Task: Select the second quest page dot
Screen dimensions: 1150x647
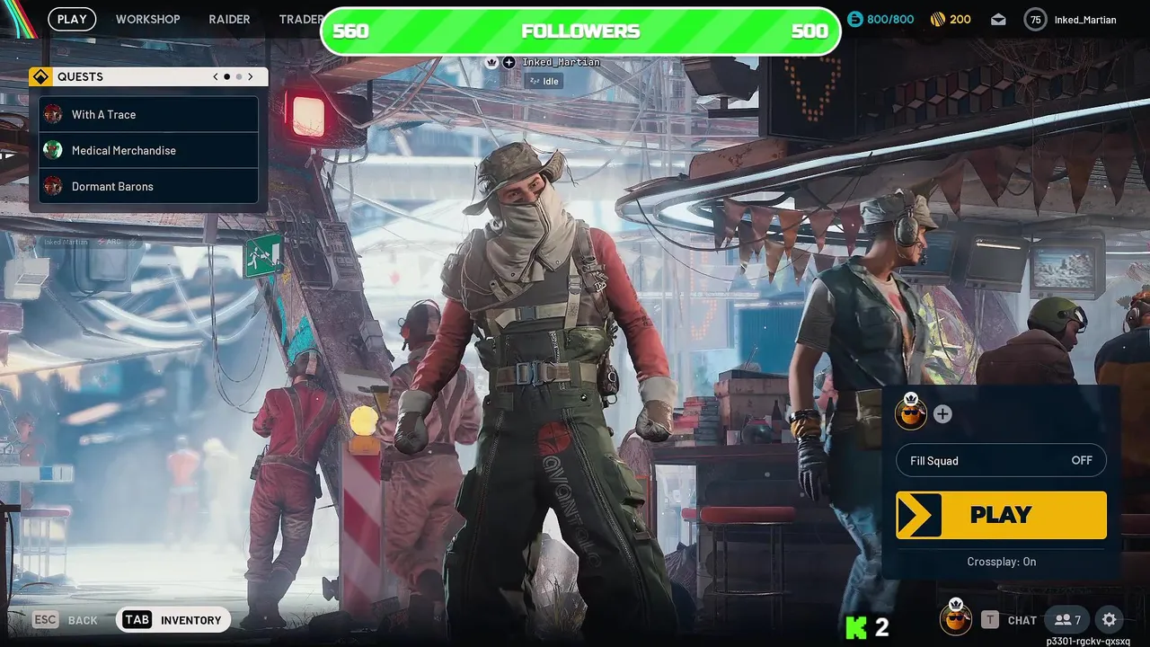Action: point(238,77)
